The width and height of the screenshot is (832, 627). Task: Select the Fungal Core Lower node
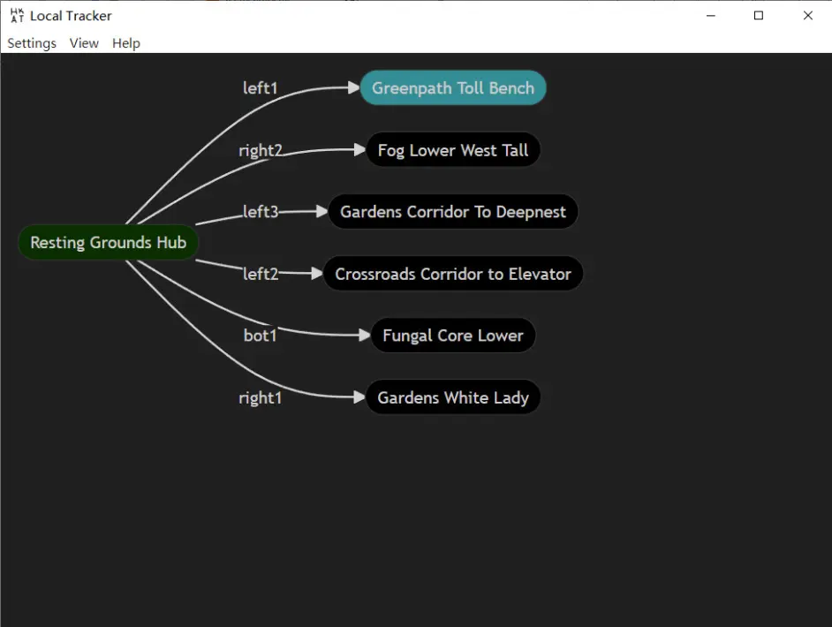point(453,336)
